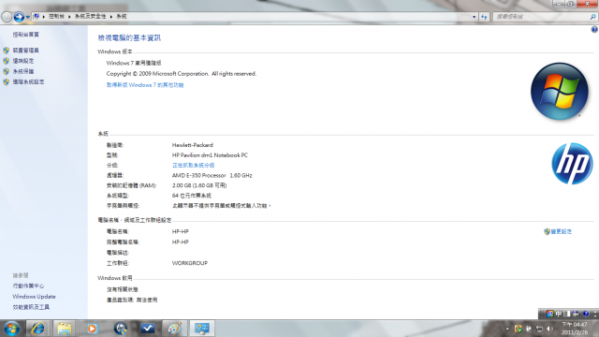
Task: Open the link about more Windows 7 features
Action: tap(145, 85)
